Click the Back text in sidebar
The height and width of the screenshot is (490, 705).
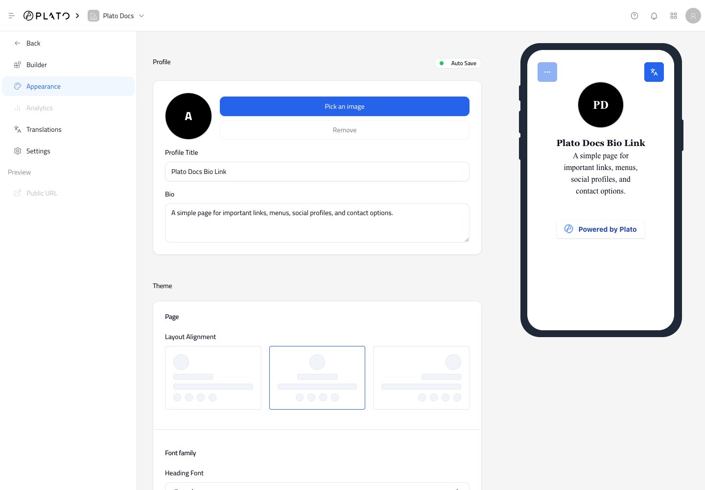point(33,43)
